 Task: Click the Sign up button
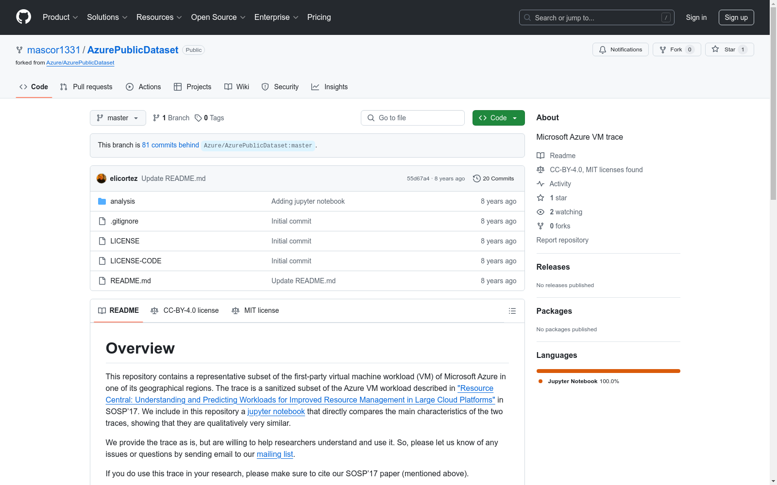[x=736, y=17]
